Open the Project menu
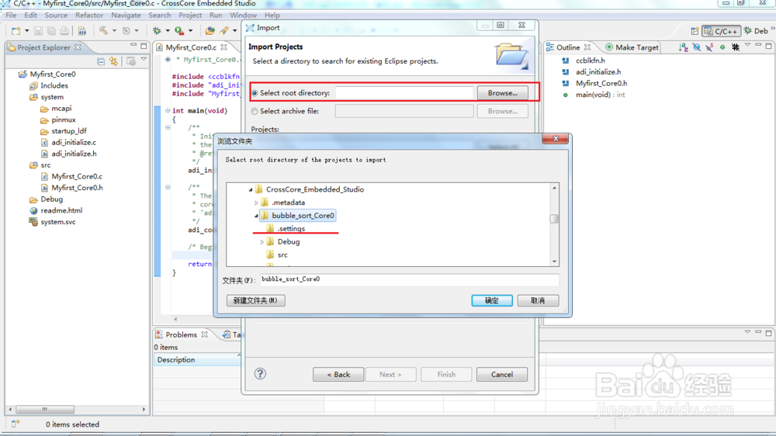This screenshot has height=436, width=776. pos(190,16)
